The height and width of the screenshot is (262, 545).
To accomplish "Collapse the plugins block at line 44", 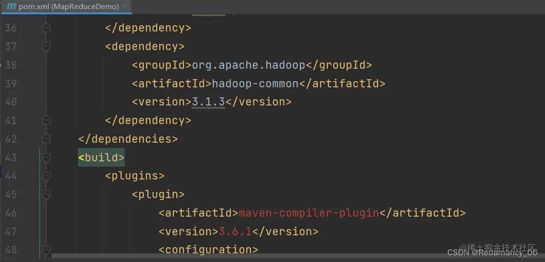I will click(x=46, y=176).
